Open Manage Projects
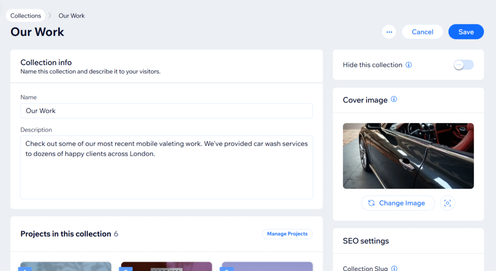Screen dimensions: 496x271 [287, 234]
